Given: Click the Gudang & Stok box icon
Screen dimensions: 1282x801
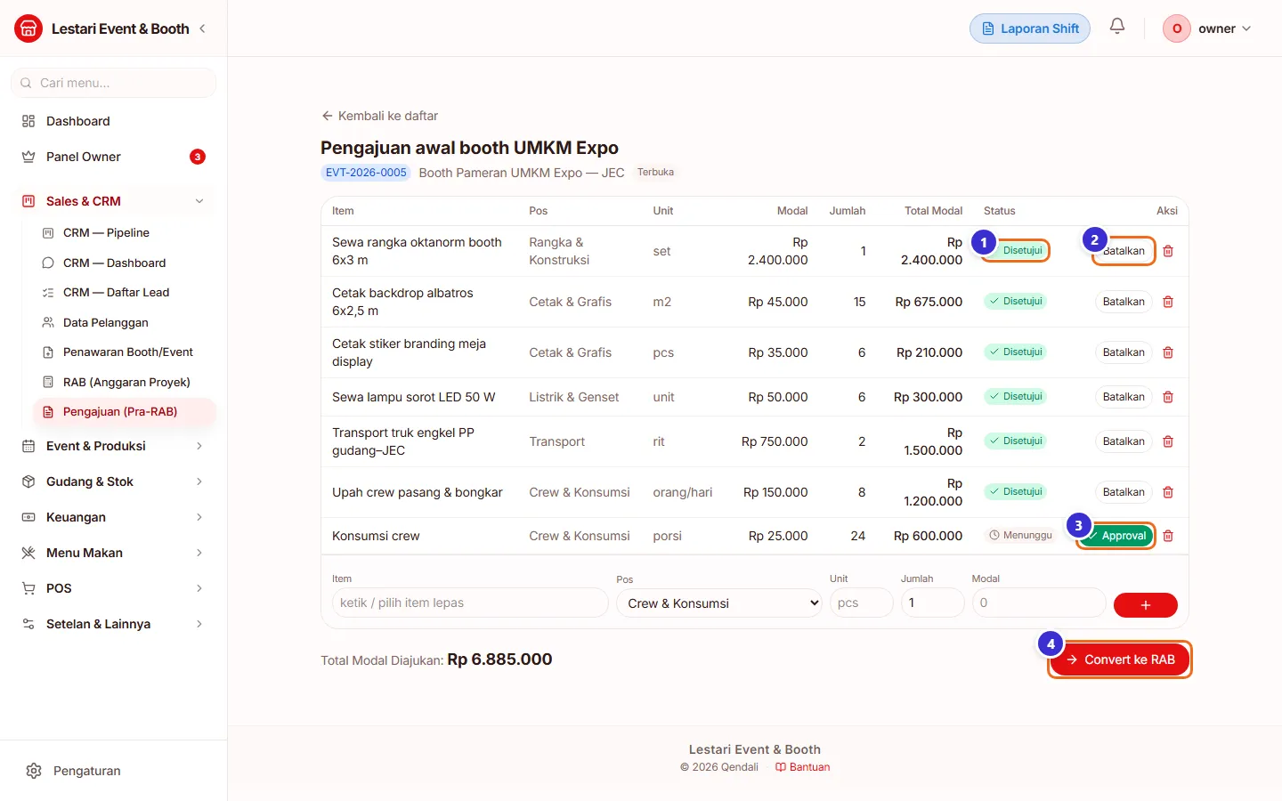Looking at the screenshot, I should pyautogui.click(x=28, y=481).
